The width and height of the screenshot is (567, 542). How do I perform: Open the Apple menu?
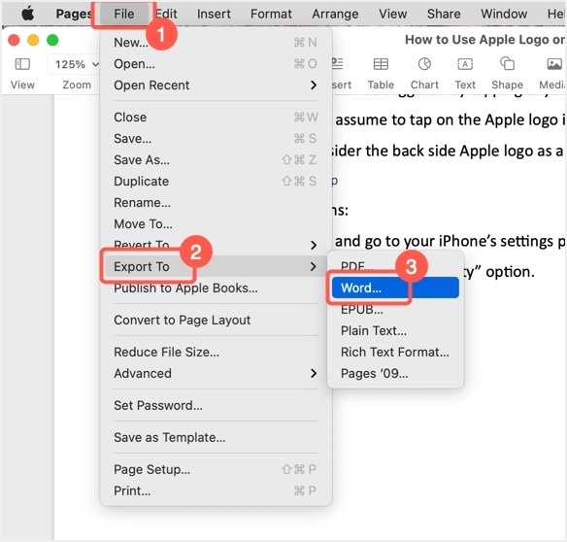(28, 14)
